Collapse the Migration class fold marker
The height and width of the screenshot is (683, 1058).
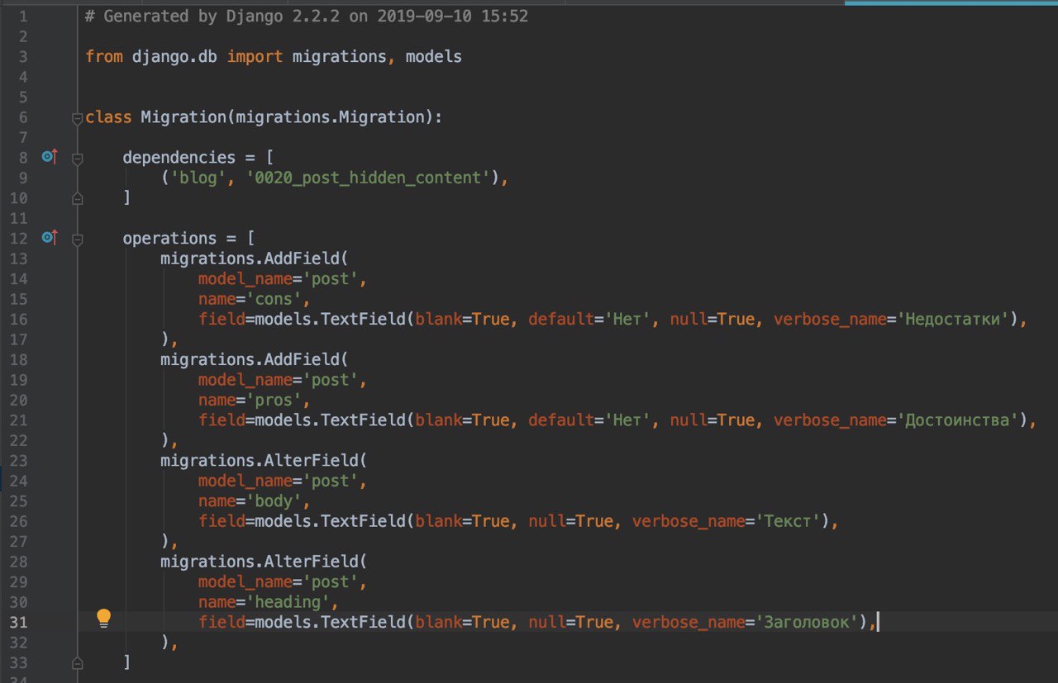[x=77, y=118]
